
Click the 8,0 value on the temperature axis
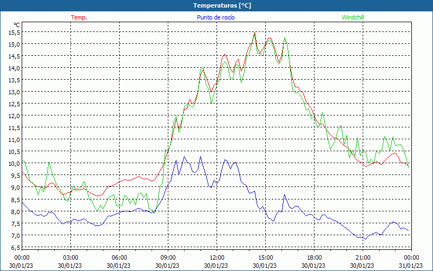16,211
